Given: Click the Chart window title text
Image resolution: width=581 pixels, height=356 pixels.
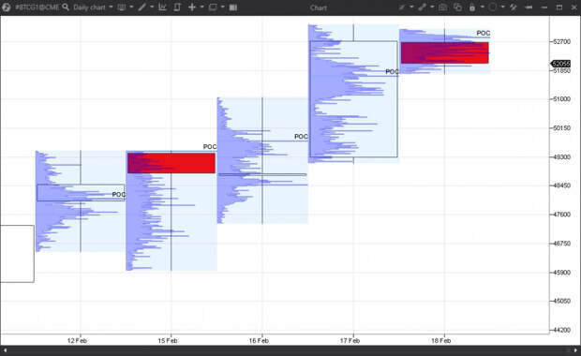Looking at the screenshot, I should (319, 7).
